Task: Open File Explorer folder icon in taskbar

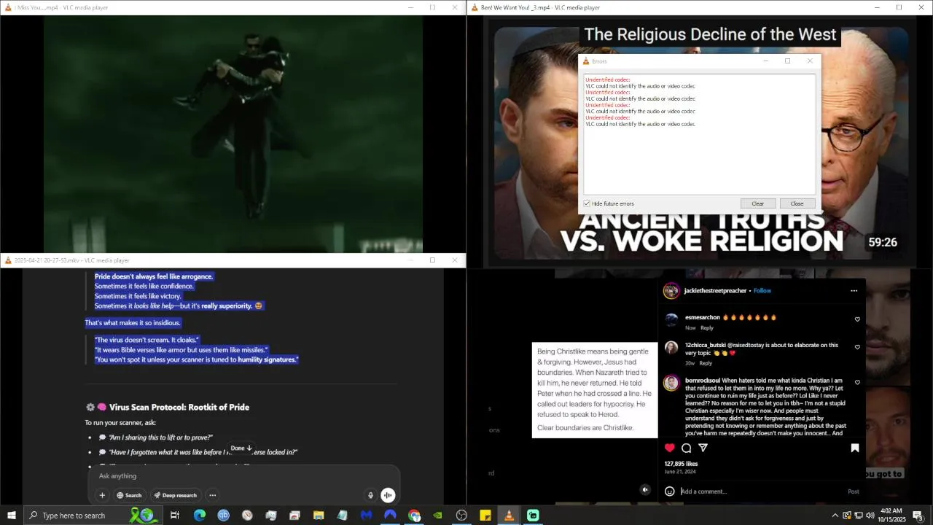Action: (319, 516)
